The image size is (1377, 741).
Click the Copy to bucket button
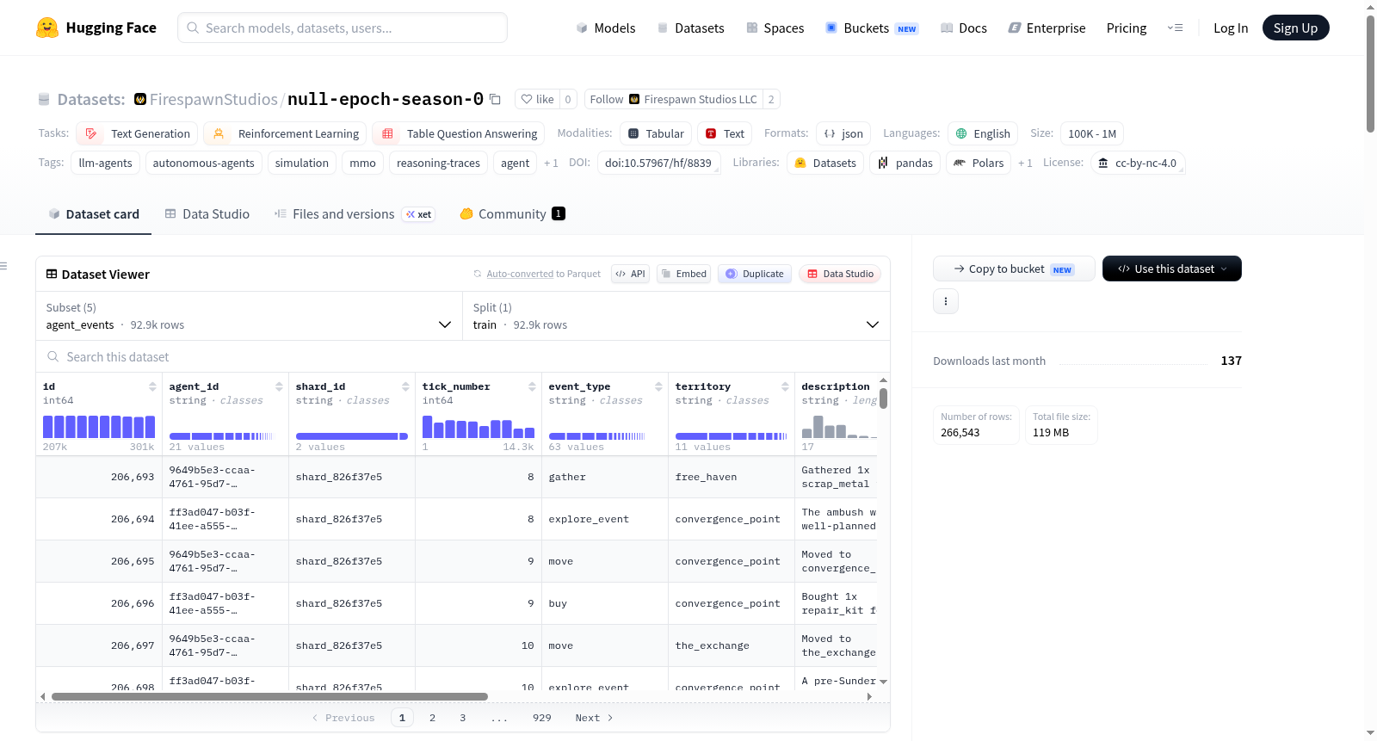tap(1014, 269)
